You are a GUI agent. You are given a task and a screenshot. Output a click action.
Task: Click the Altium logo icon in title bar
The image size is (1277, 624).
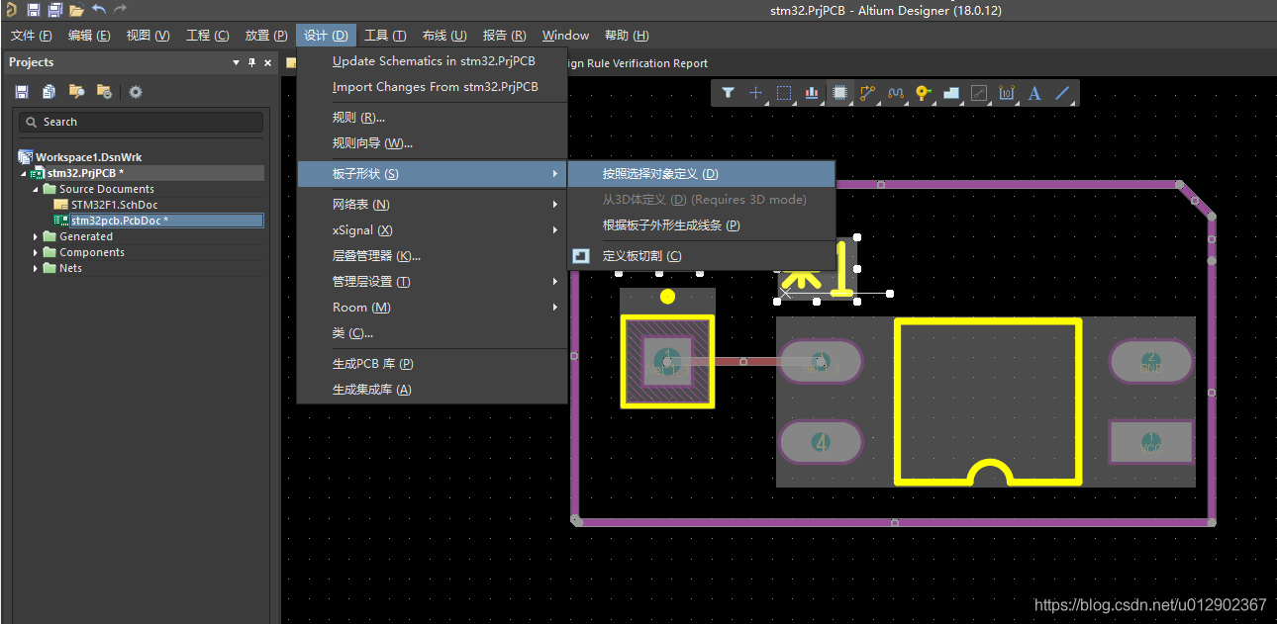11,10
